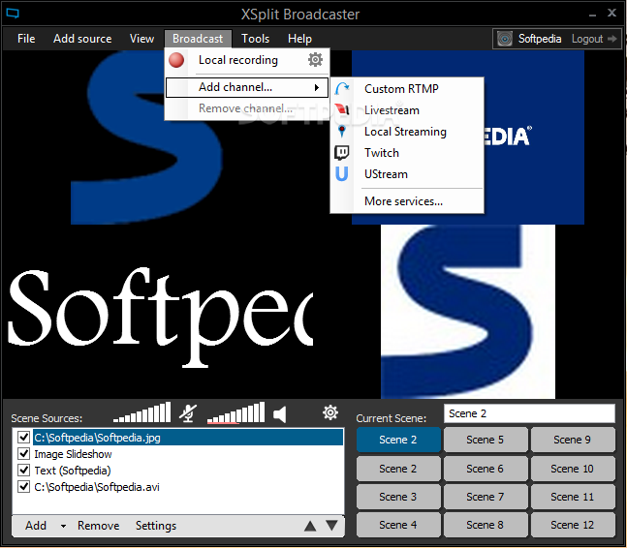Select C:\Softpedia\Softpedia.avi source row
Viewport: 627px width, 548px height.
[x=178, y=487]
